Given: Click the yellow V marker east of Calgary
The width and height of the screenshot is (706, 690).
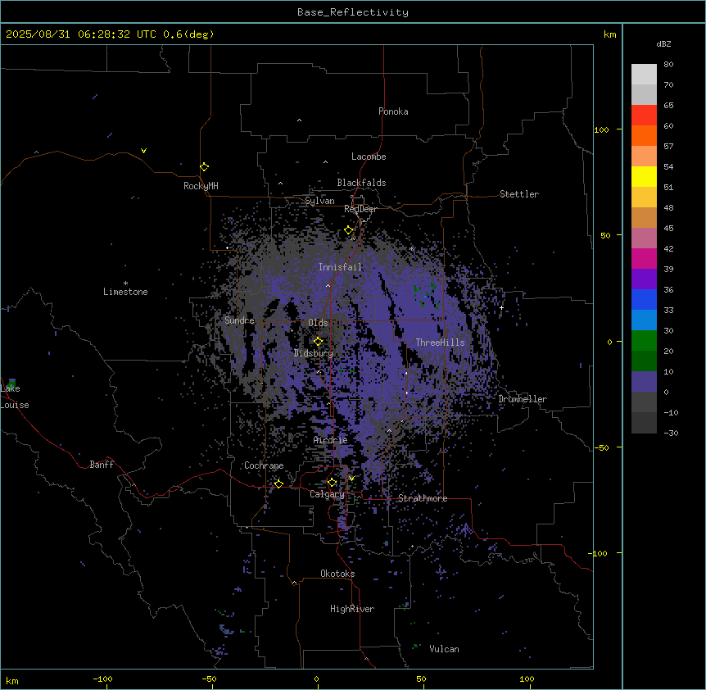Looking at the screenshot, I should [351, 479].
